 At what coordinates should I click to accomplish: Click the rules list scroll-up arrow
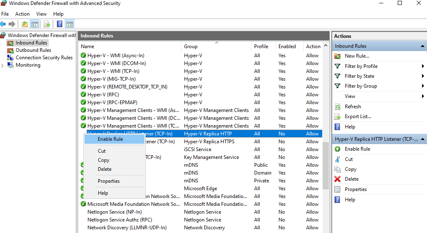[x=326, y=46]
